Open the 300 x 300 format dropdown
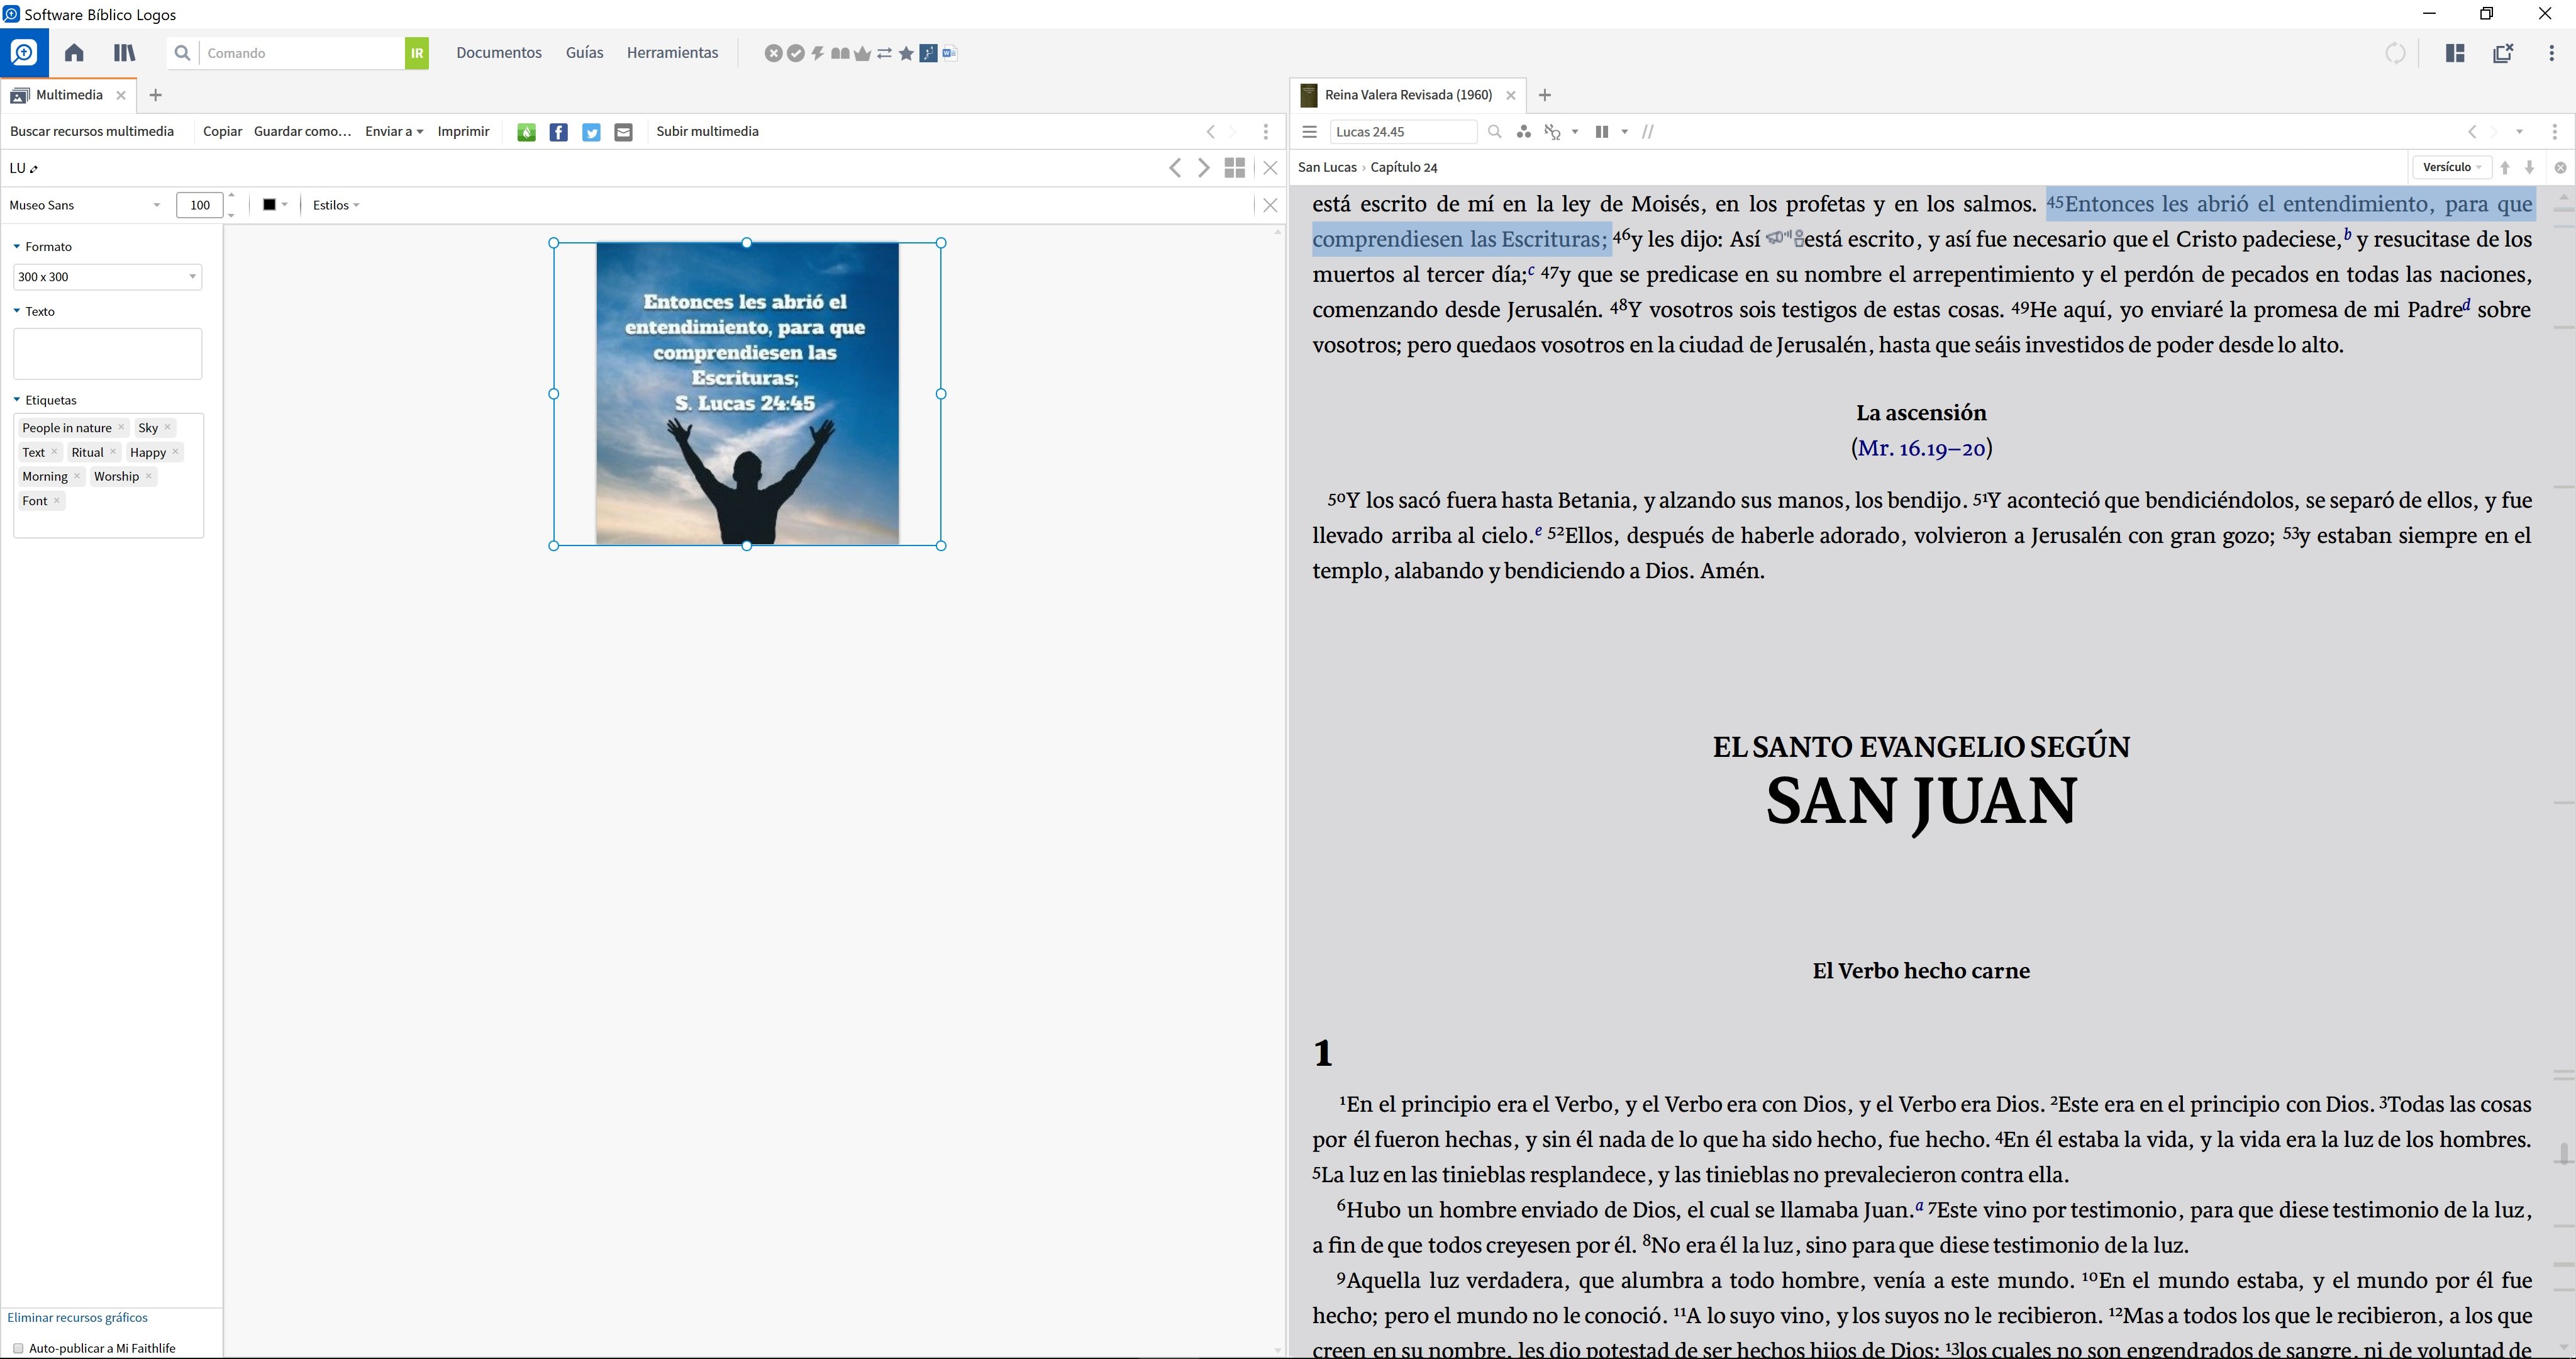 pyautogui.click(x=107, y=277)
